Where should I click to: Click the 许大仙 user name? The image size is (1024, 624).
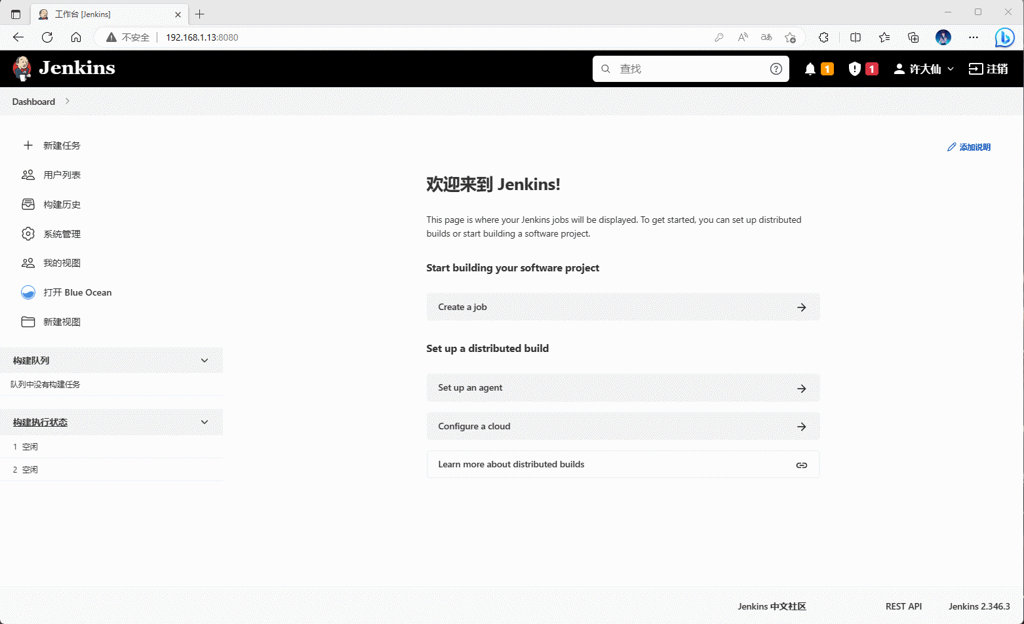[925, 69]
